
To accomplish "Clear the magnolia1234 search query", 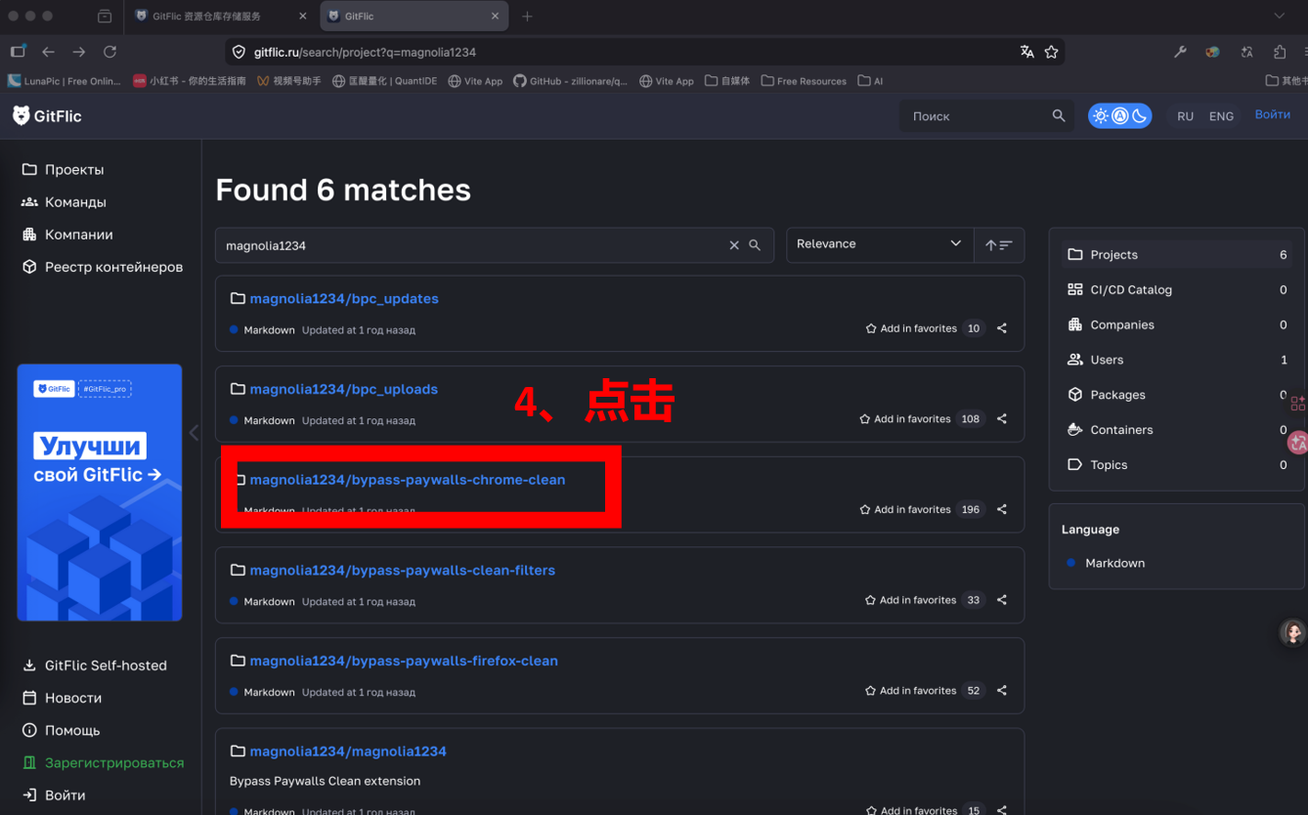I will click(x=734, y=245).
